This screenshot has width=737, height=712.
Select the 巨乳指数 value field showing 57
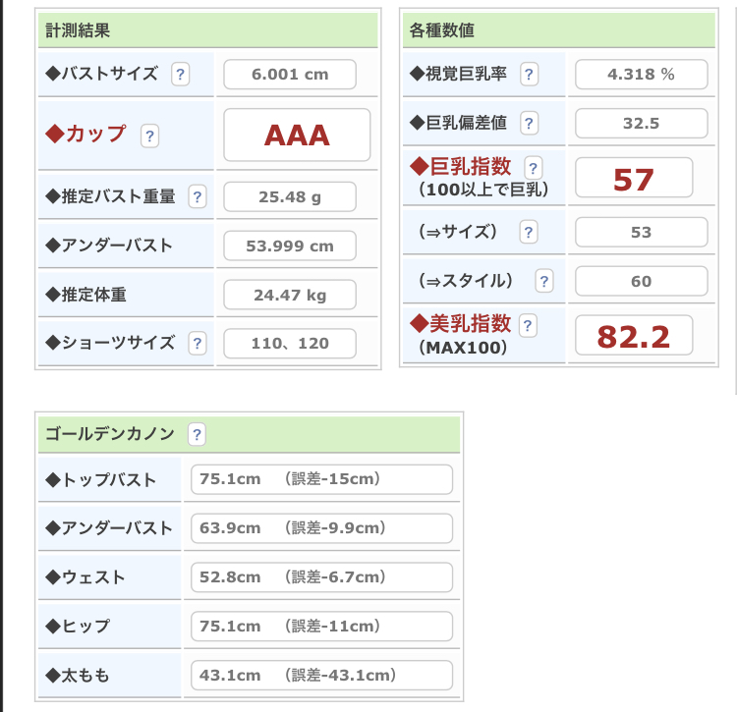634,178
